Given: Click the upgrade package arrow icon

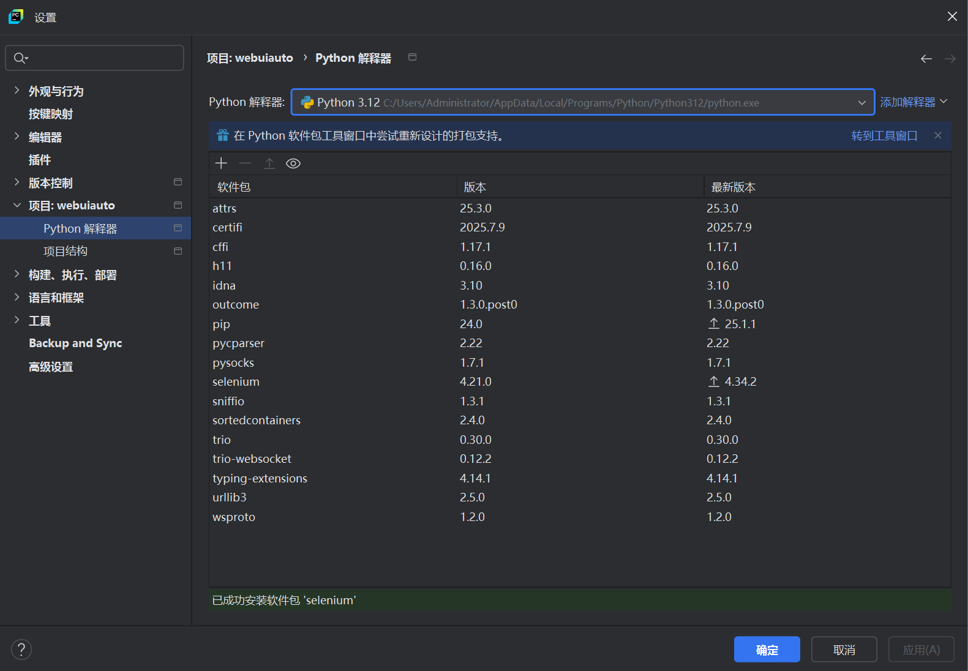Looking at the screenshot, I should pyautogui.click(x=269, y=163).
